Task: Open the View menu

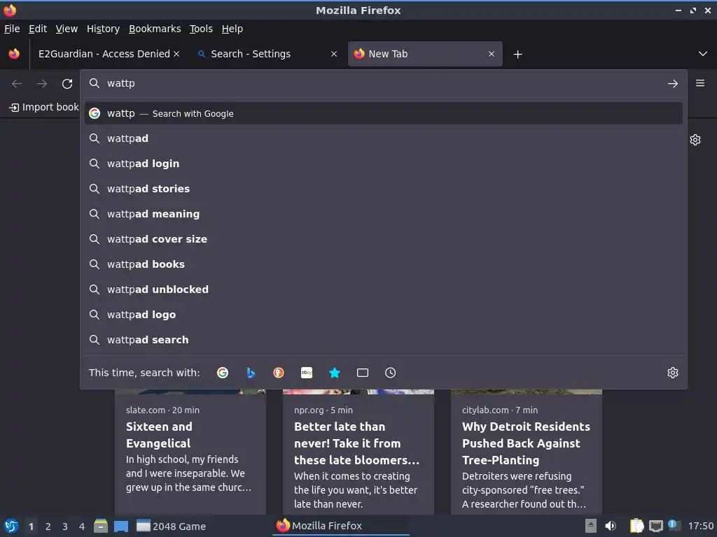Action: (x=67, y=29)
